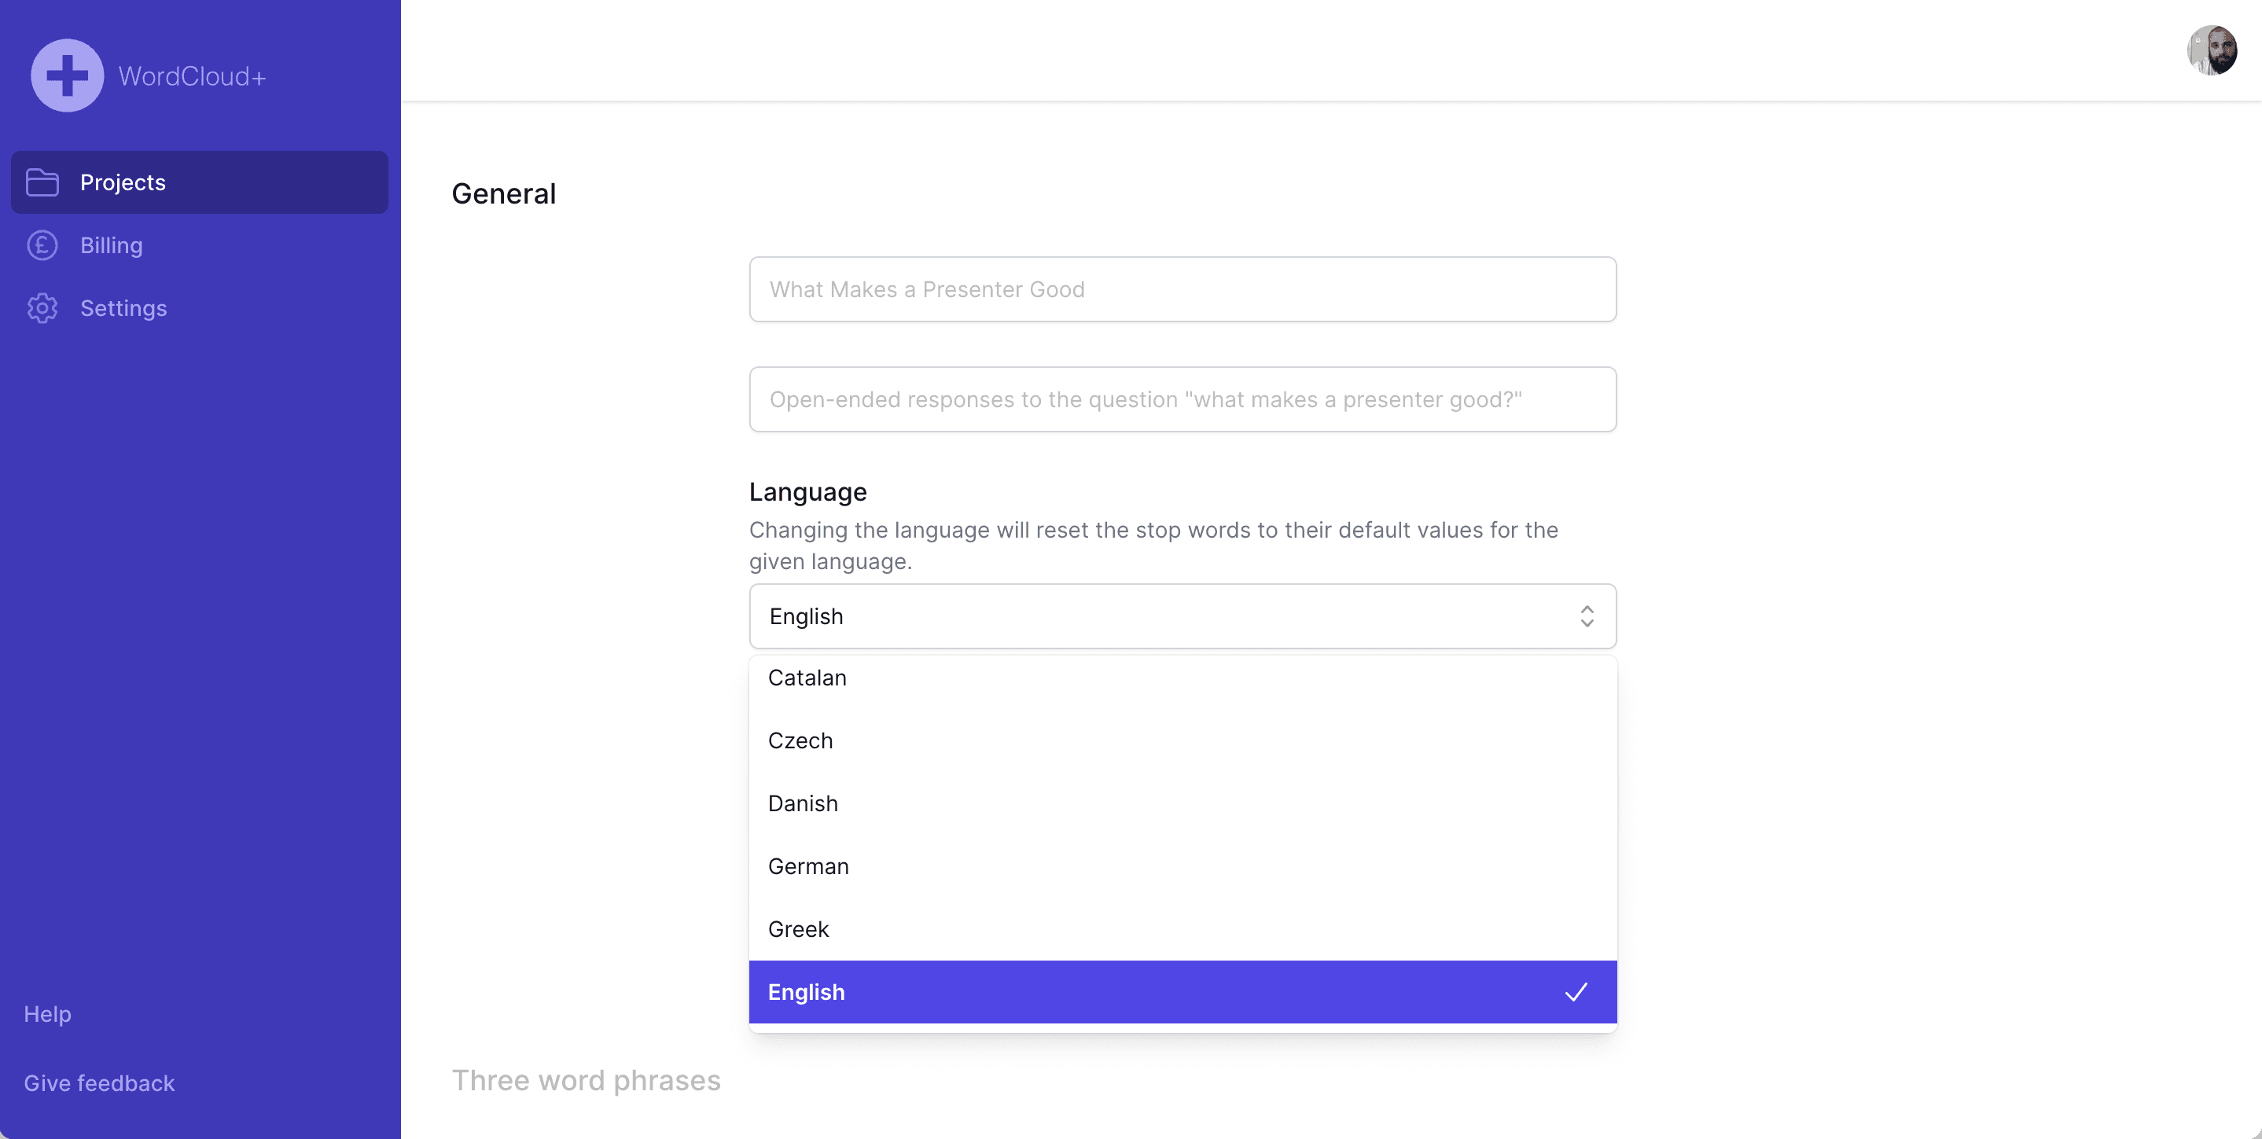Image resolution: width=2262 pixels, height=1139 pixels.
Task: Click the open-ended responses description field
Action: point(1182,399)
